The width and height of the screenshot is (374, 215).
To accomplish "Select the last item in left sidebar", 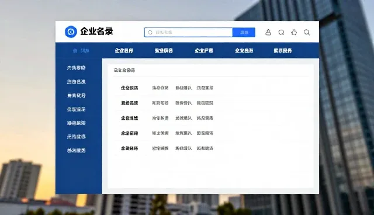I will pos(76,150).
